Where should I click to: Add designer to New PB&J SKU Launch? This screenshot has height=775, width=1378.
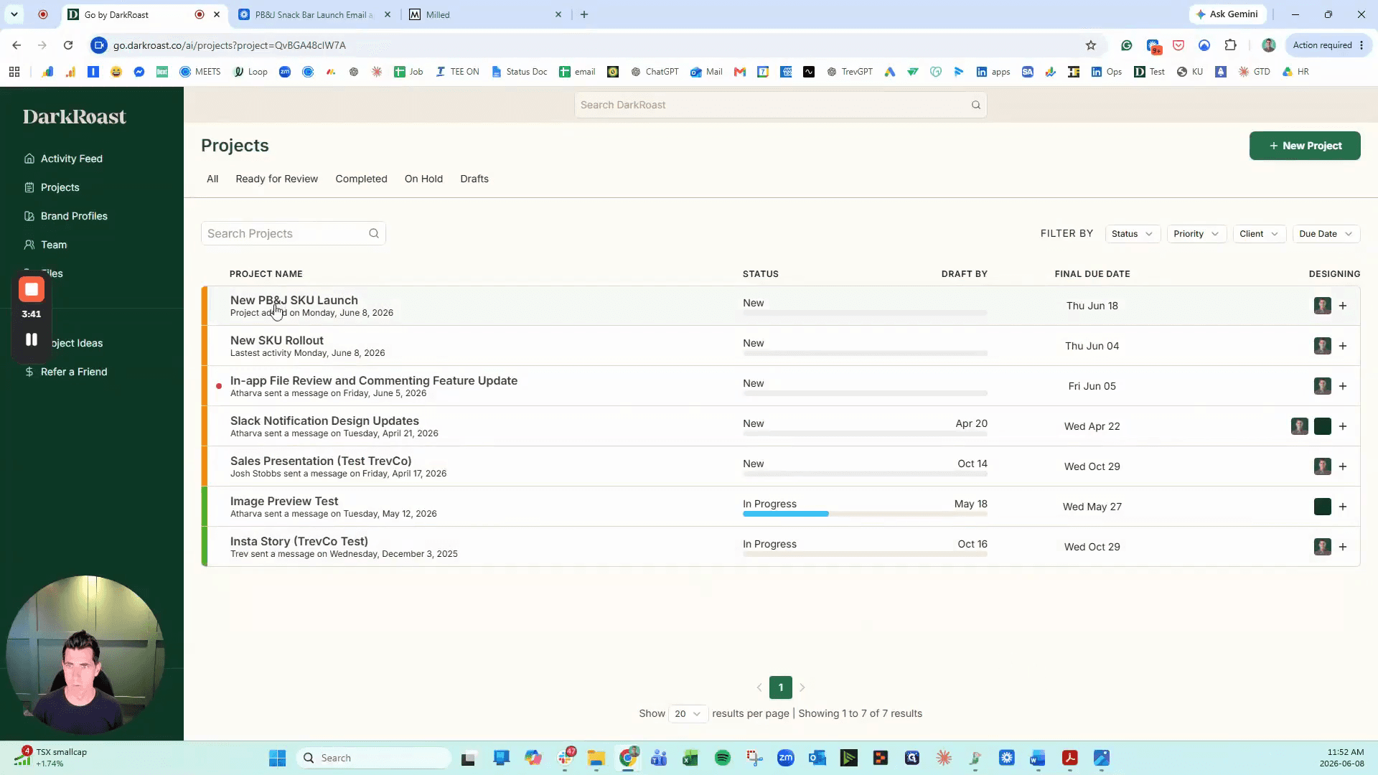[1343, 306]
